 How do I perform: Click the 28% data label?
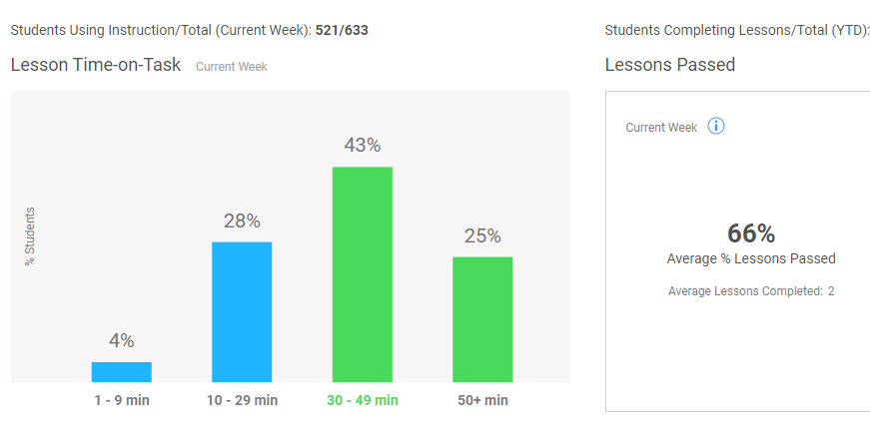point(242,222)
